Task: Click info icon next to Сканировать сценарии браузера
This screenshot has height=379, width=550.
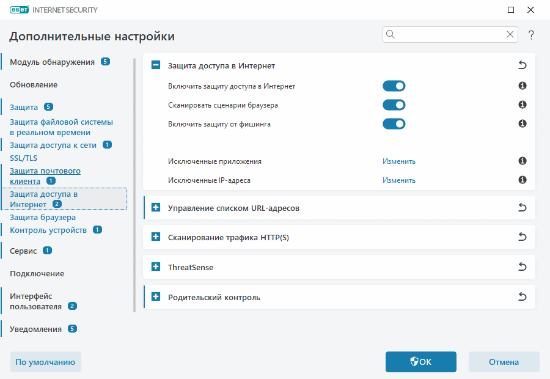Action: click(x=522, y=105)
